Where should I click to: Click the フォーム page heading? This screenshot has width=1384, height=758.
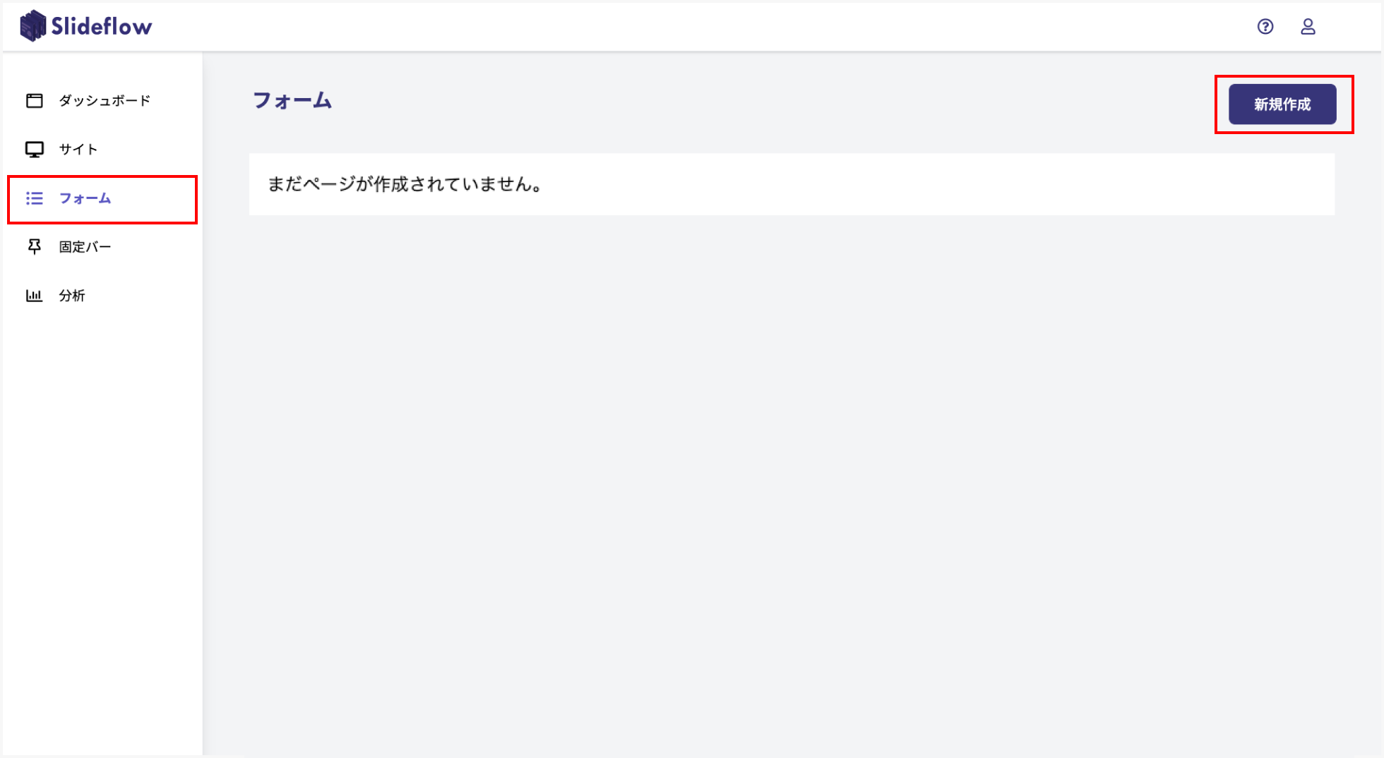(x=292, y=101)
